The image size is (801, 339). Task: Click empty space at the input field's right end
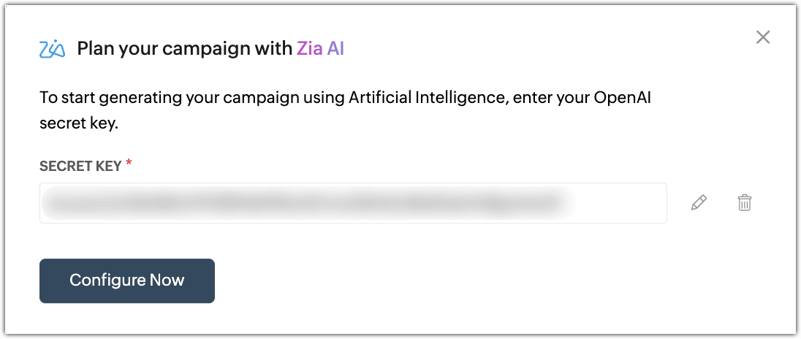pos(629,203)
